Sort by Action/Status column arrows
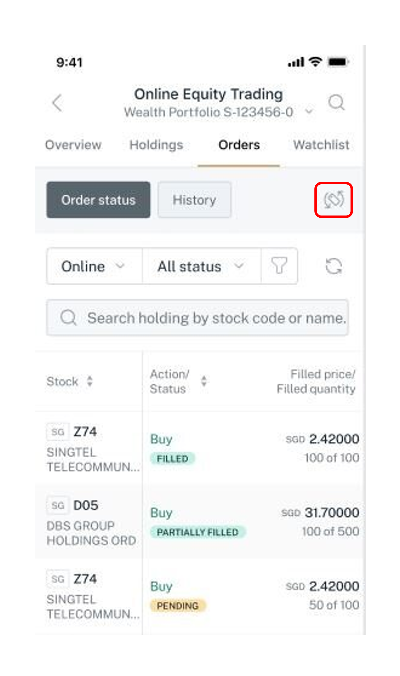 click(x=204, y=381)
